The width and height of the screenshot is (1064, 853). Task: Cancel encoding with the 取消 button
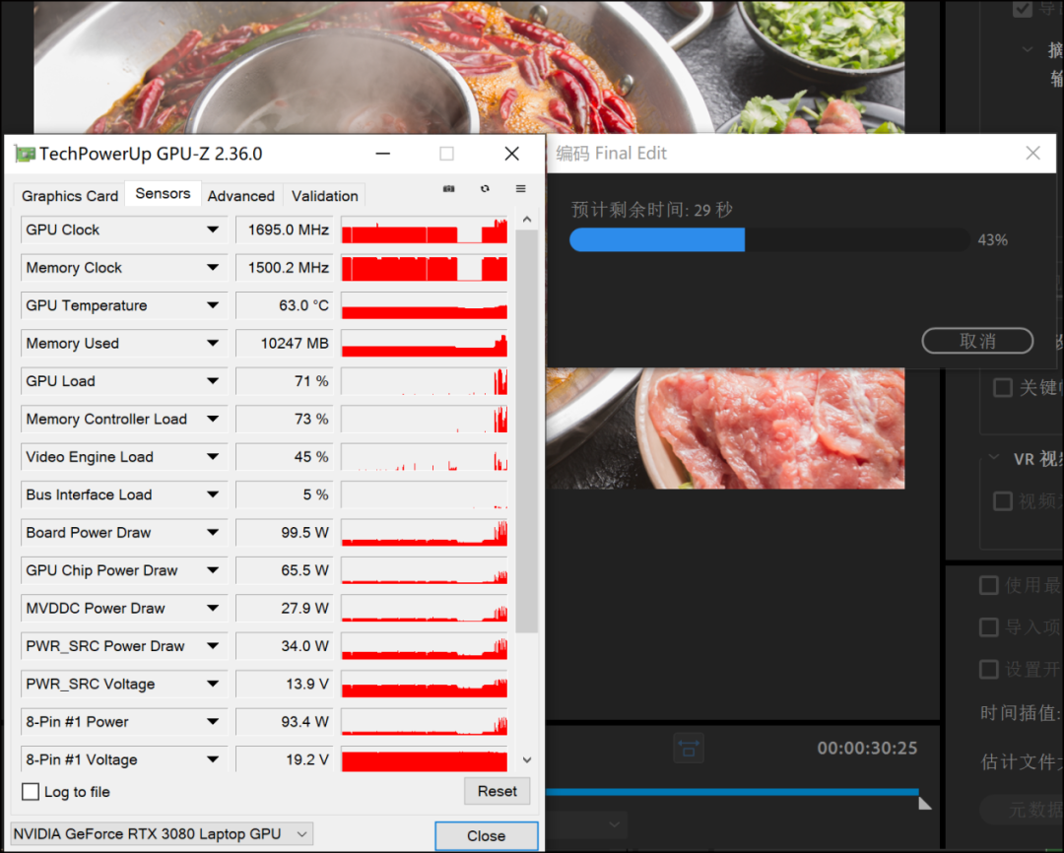coord(977,341)
